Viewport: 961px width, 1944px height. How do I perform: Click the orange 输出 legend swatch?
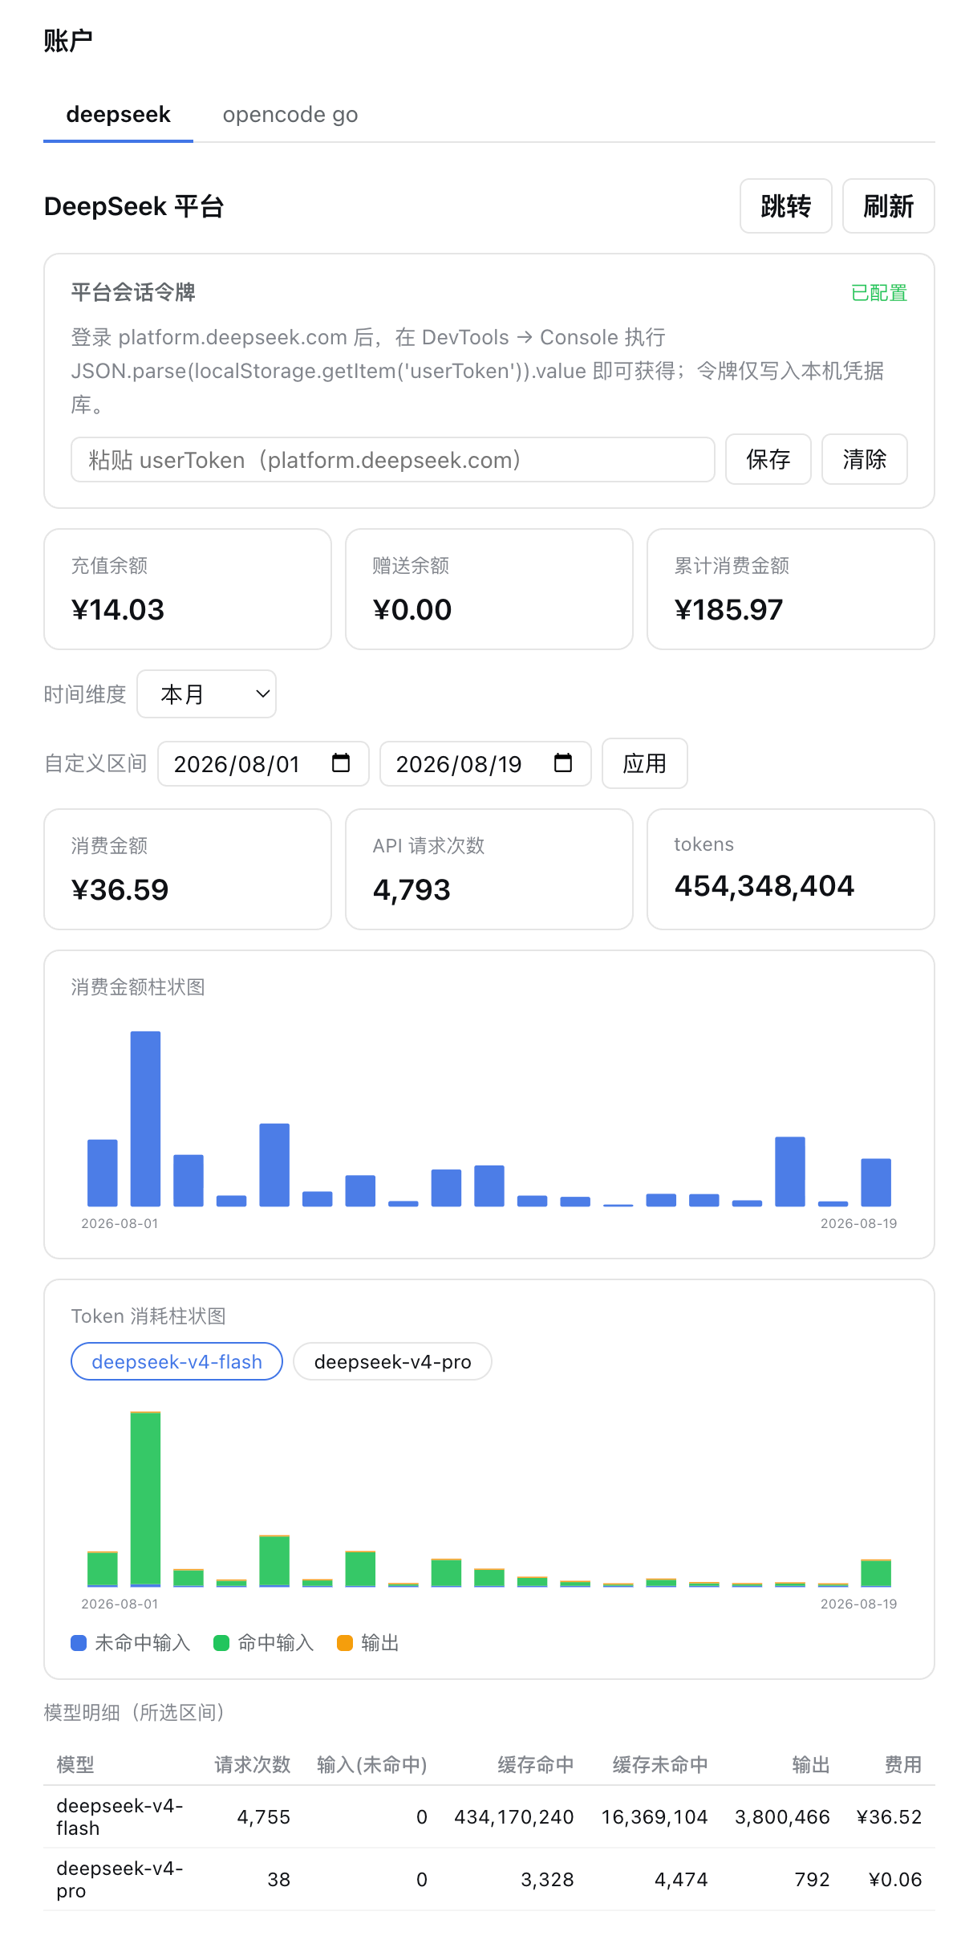[345, 1643]
